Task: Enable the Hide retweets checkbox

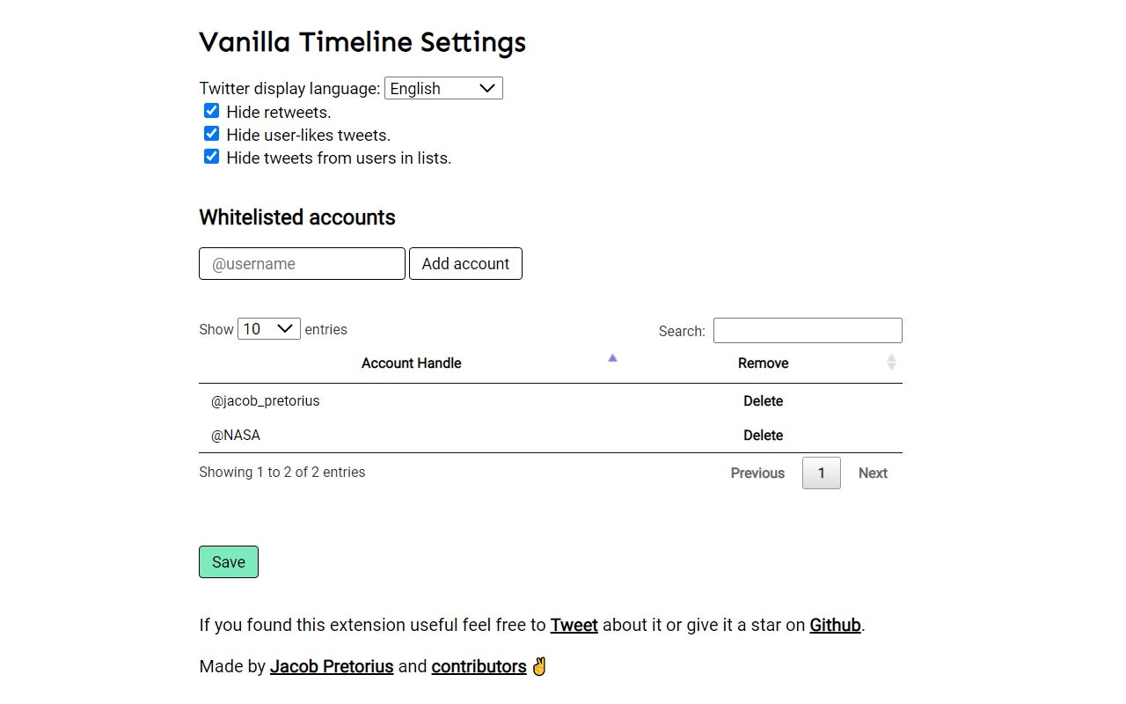Action: point(211,110)
